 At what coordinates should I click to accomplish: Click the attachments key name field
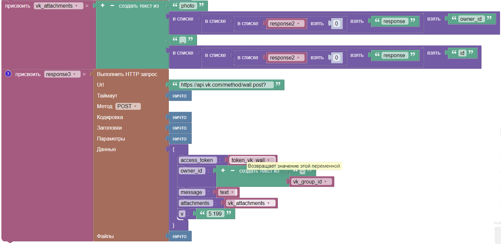195,203
